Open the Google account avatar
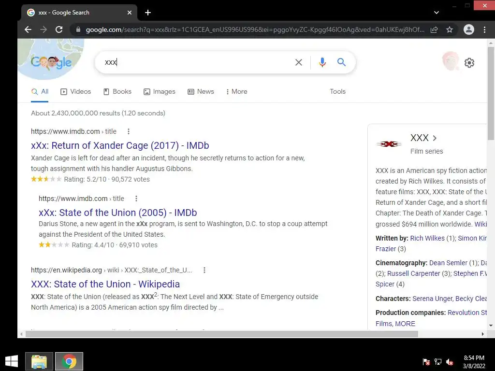This screenshot has width=495, height=371. (x=451, y=61)
